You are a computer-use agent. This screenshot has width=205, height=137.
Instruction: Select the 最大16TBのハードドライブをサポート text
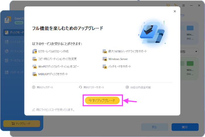[128, 51]
